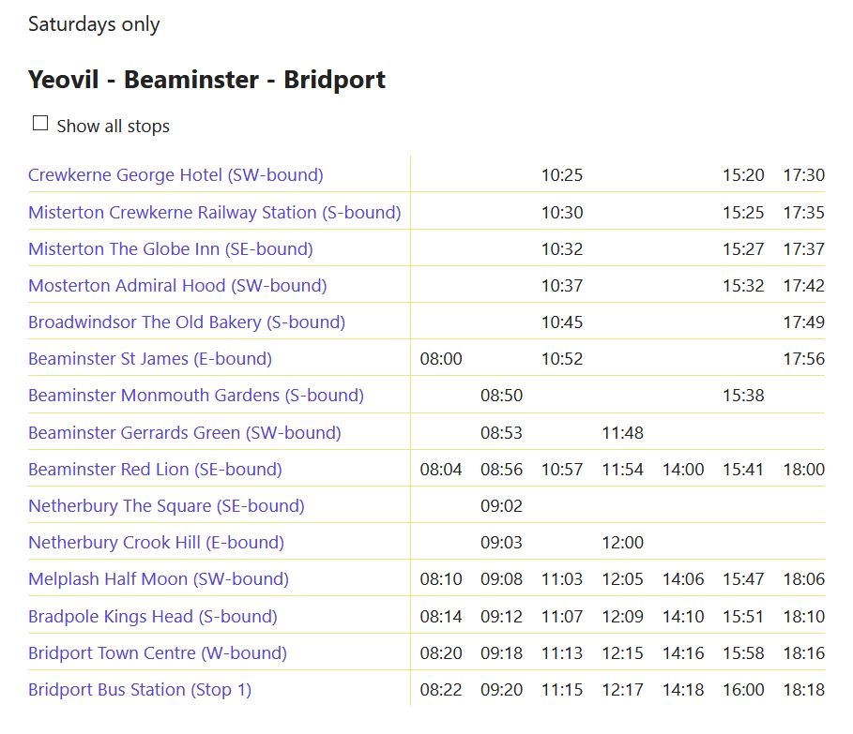
Task: Select Mosterton Admiral Hood stop link
Action: (177, 286)
